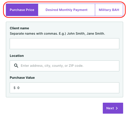Click the Location address search field
Image resolution: width=130 pixels, height=119 pixels.
[x=64, y=66]
